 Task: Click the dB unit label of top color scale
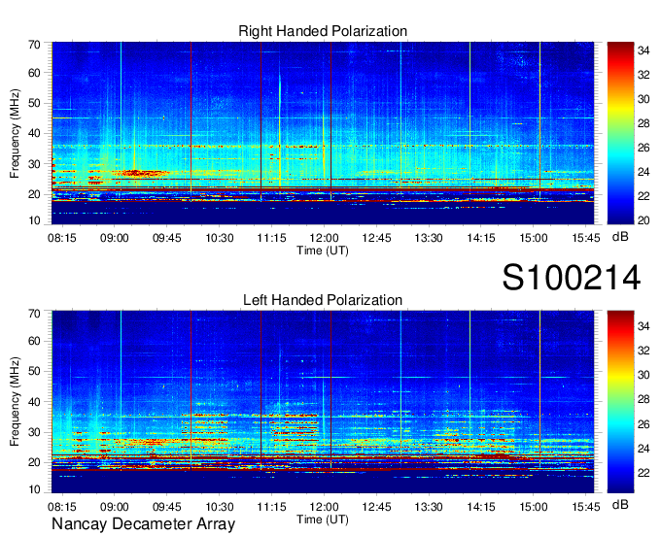point(620,237)
